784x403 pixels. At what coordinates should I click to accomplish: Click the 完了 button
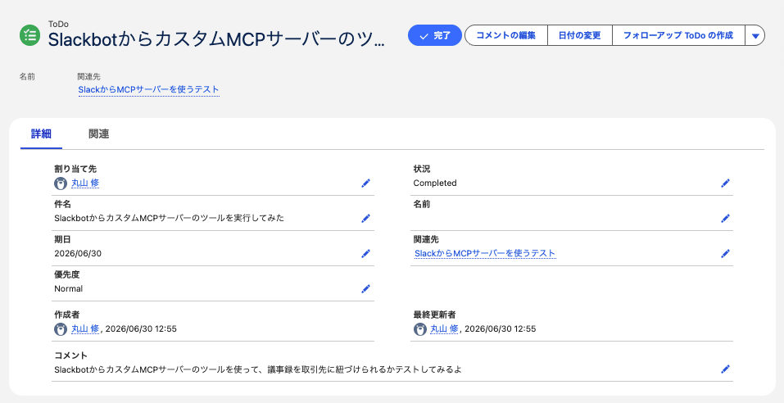click(x=434, y=35)
